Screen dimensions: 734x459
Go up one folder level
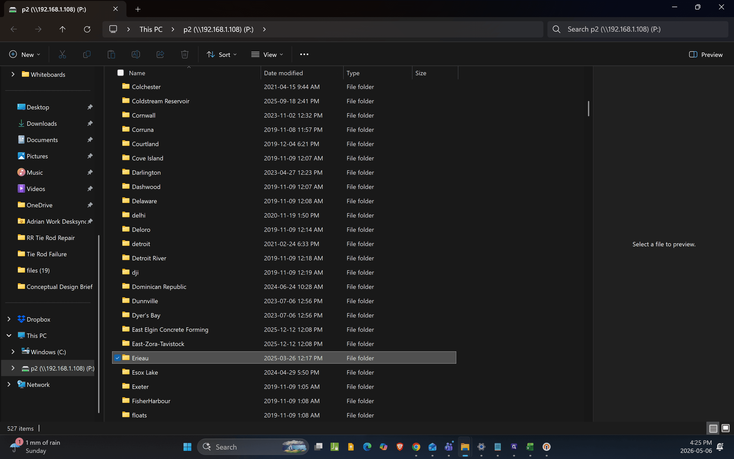tap(62, 29)
